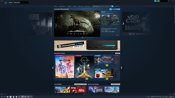Click The Isle price tag

click(117, 35)
